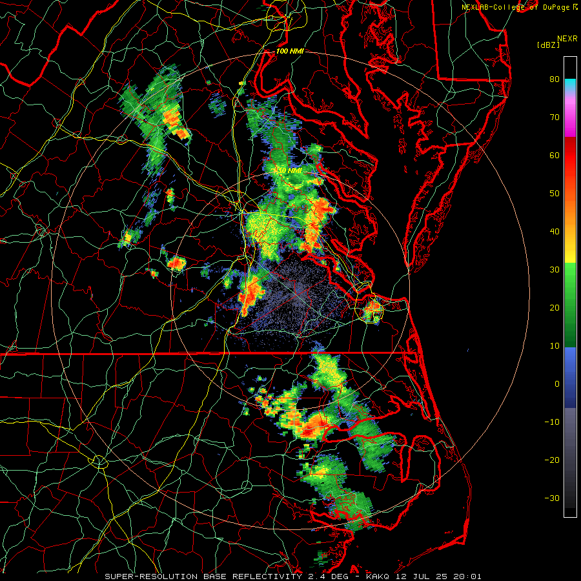This screenshot has height=581, width=581.
Task: Click the 30 dBZ scale value
Action: click(555, 270)
